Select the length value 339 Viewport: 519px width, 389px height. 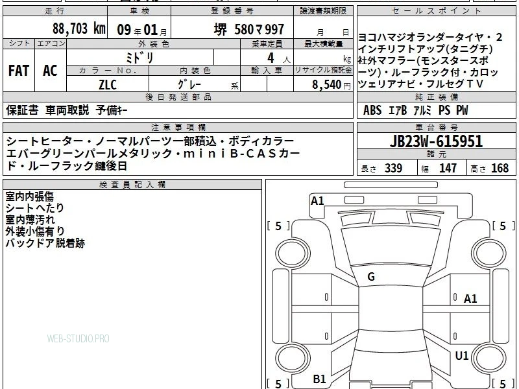(x=394, y=168)
